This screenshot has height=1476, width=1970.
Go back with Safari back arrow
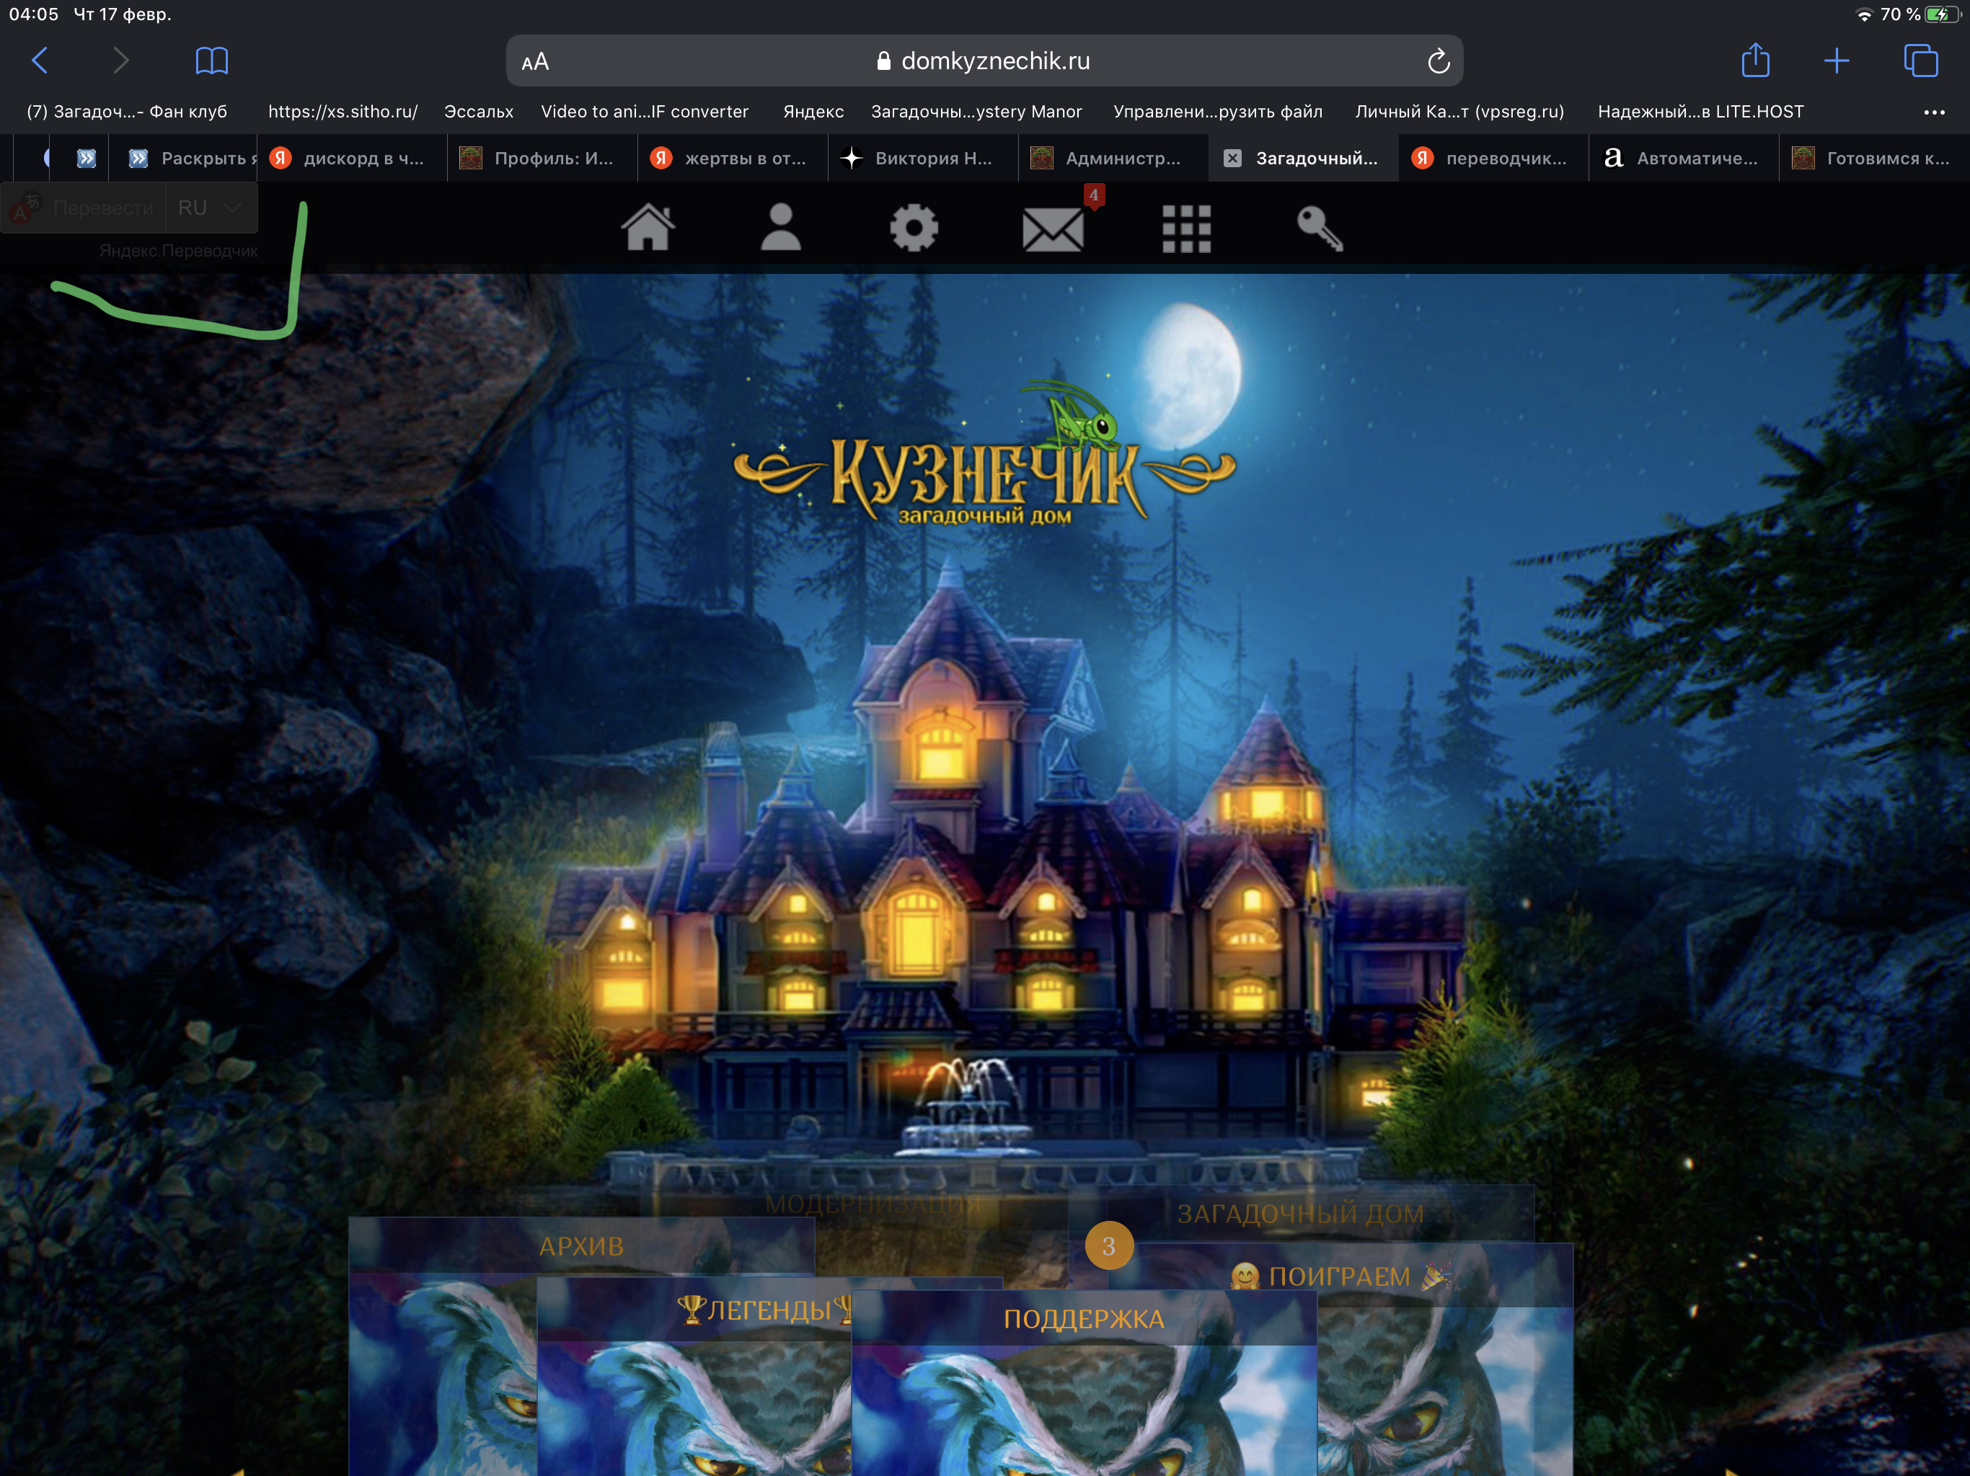coord(39,61)
